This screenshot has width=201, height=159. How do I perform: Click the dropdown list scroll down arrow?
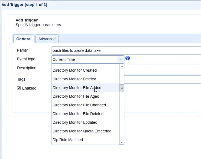coord(122,142)
